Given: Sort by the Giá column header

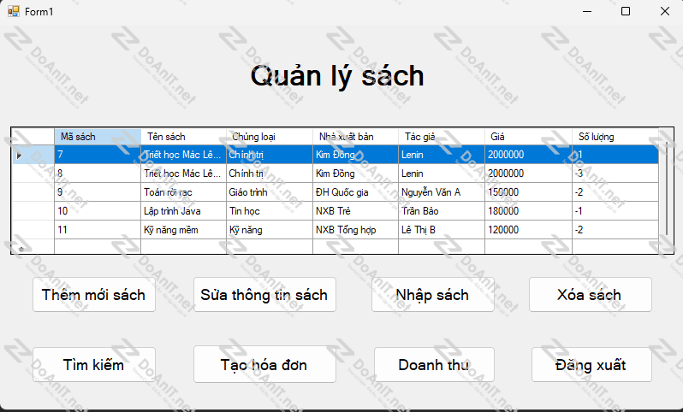Looking at the screenshot, I should (x=527, y=137).
